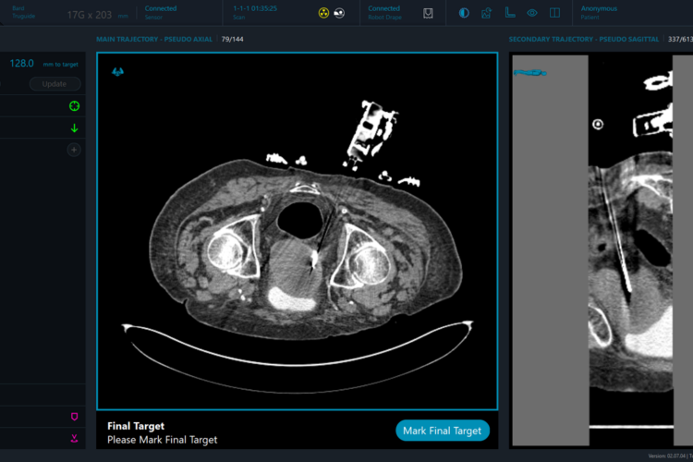Image resolution: width=693 pixels, height=462 pixels.
Task: Click the greyed Update button
Action: click(x=55, y=84)
